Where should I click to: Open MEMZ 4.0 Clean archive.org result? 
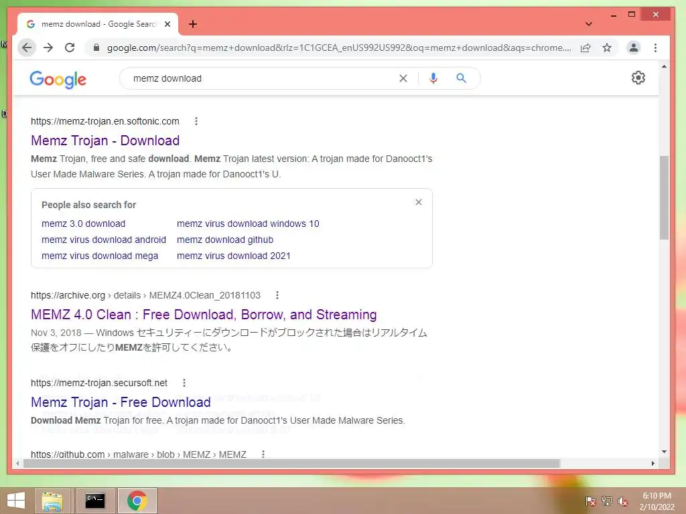[204, 315]
